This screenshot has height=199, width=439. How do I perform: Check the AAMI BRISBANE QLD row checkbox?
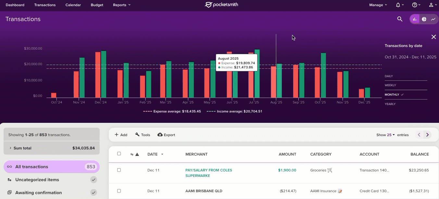click(119, 191)
